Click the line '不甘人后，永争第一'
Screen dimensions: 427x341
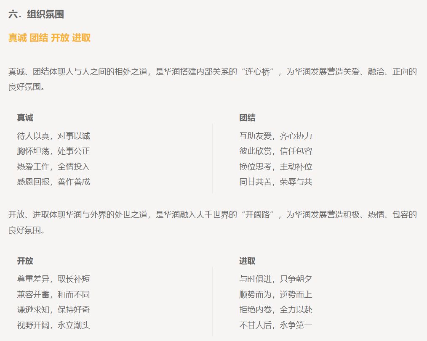tap(275, 325)
